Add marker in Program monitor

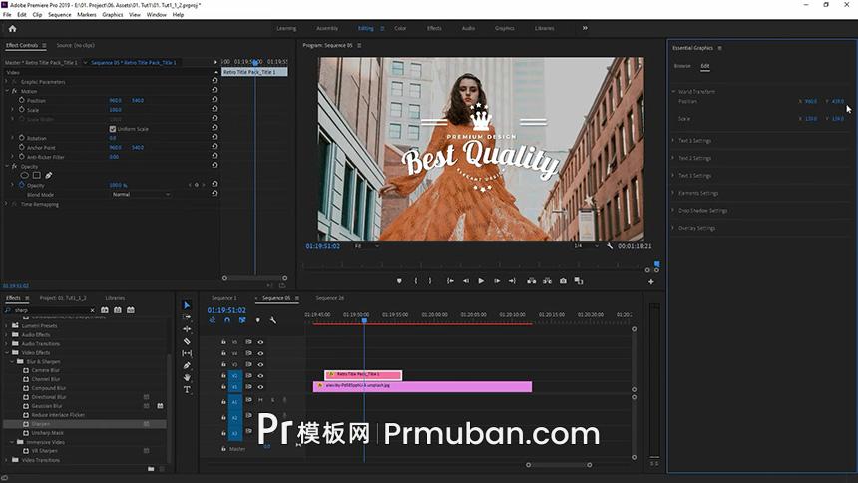coord(399,281)
